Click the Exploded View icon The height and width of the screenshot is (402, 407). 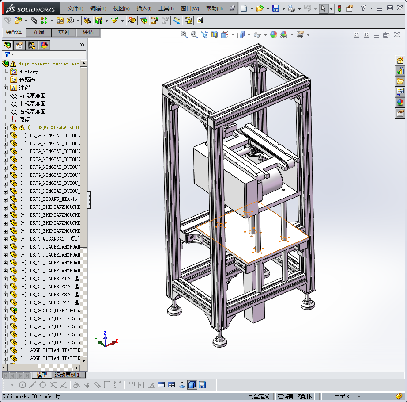click(x=155, y=20)
